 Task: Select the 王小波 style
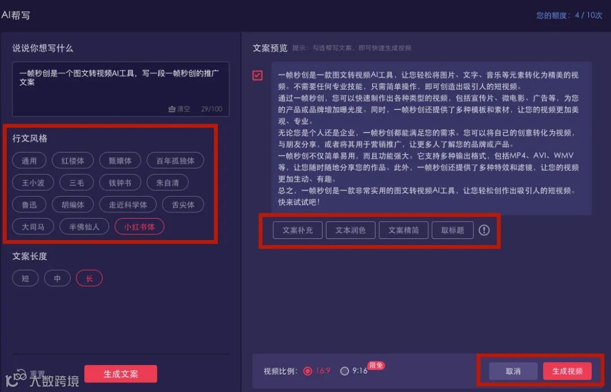pos(33,183)
